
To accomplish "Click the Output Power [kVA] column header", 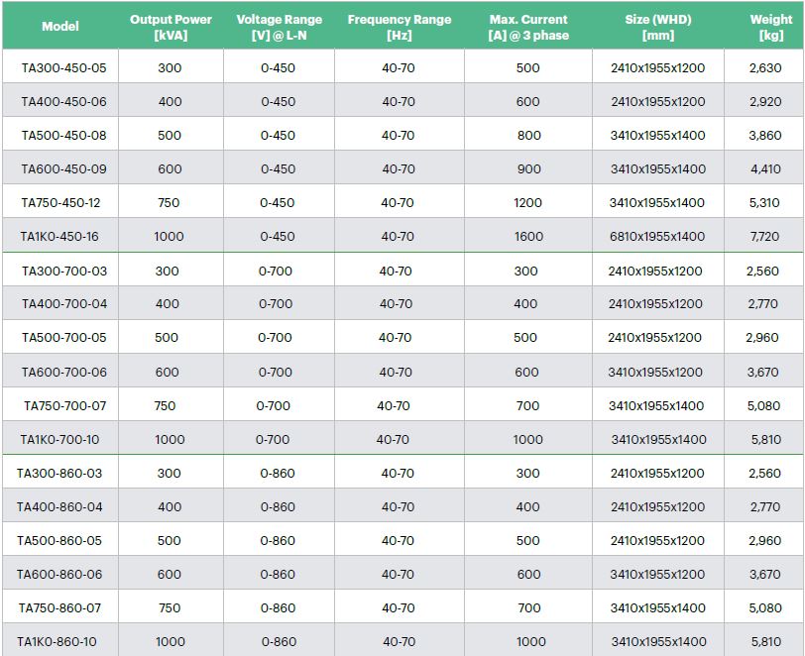I will tap(171, 27).
